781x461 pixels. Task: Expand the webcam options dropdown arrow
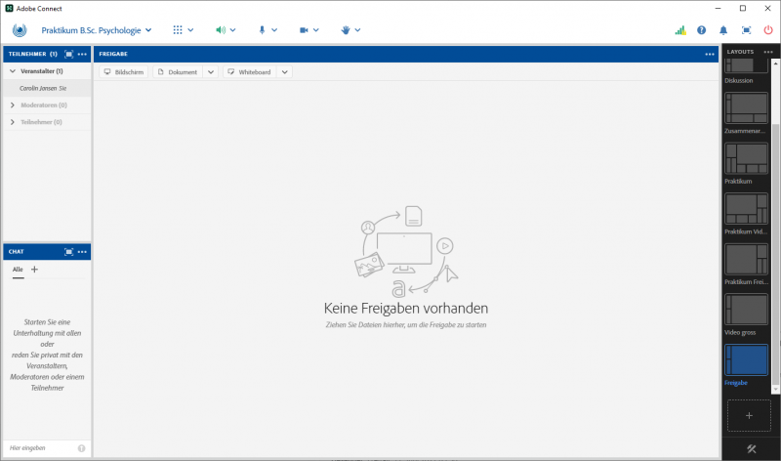pyautogui.click(x=315, y=30)
